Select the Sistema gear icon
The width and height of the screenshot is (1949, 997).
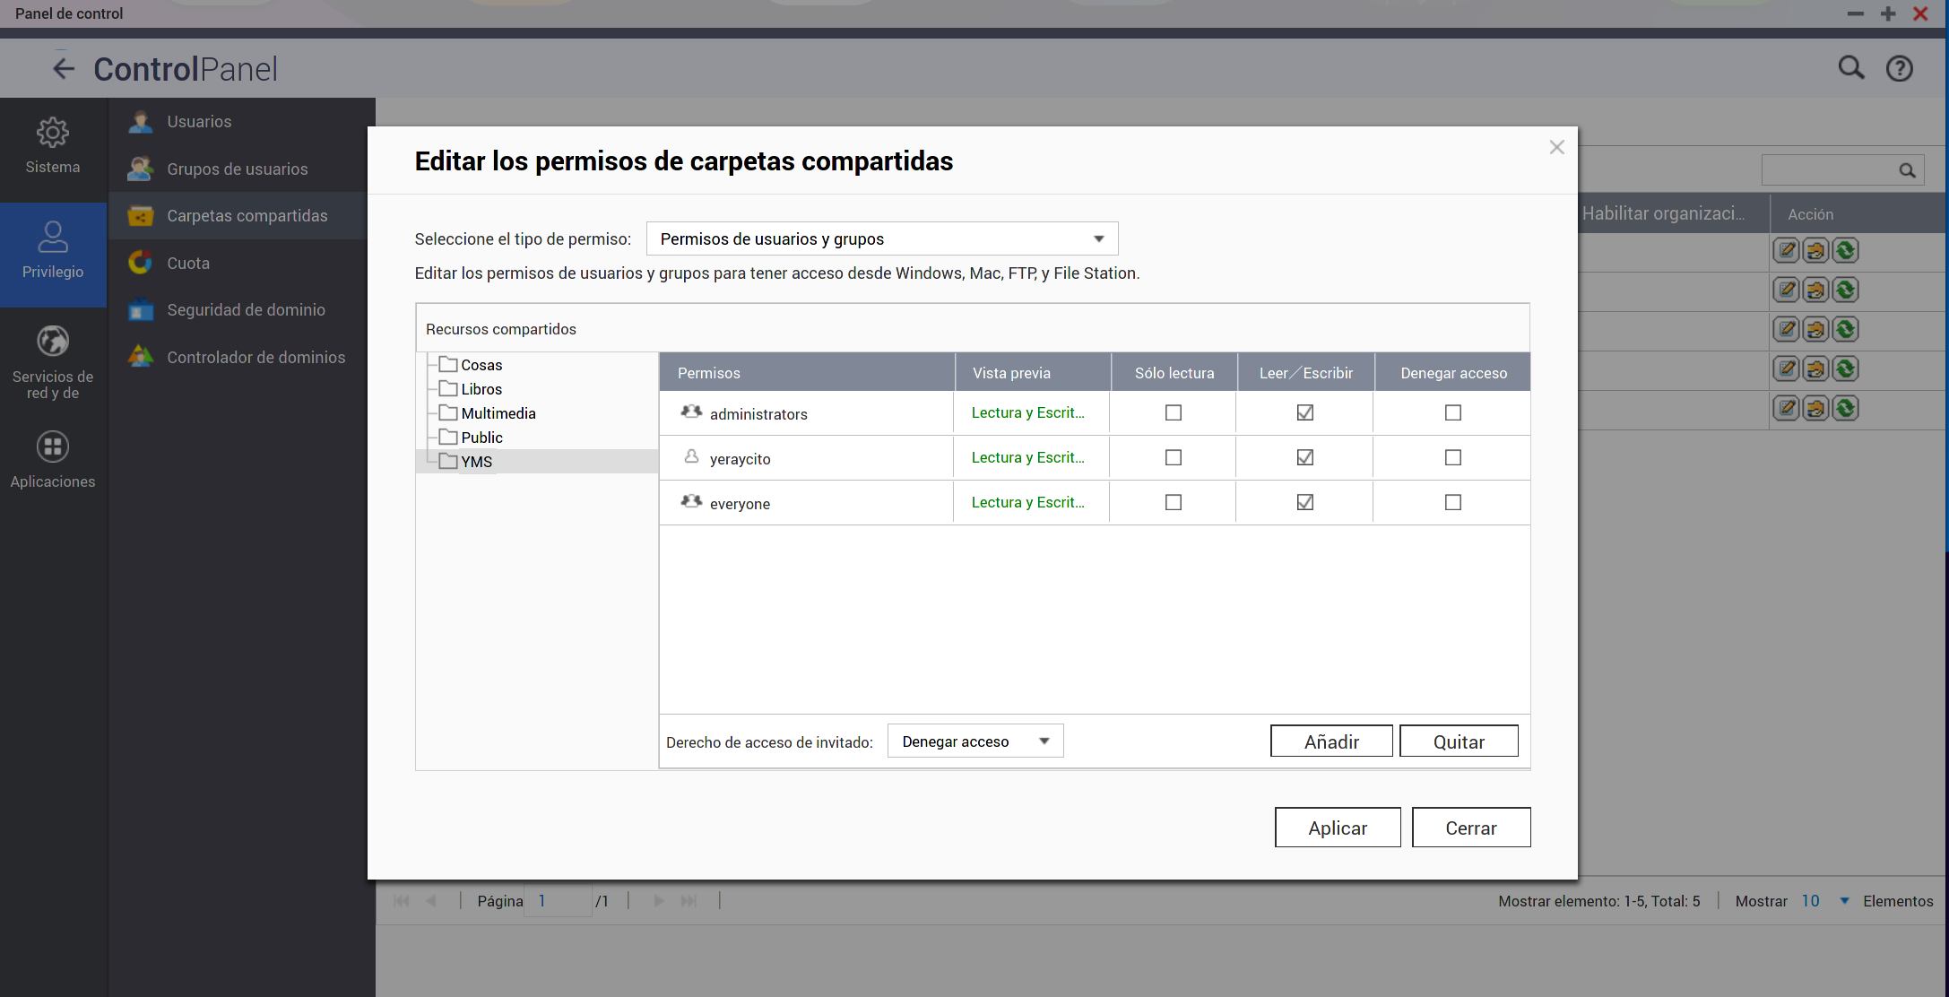[52, 134]
